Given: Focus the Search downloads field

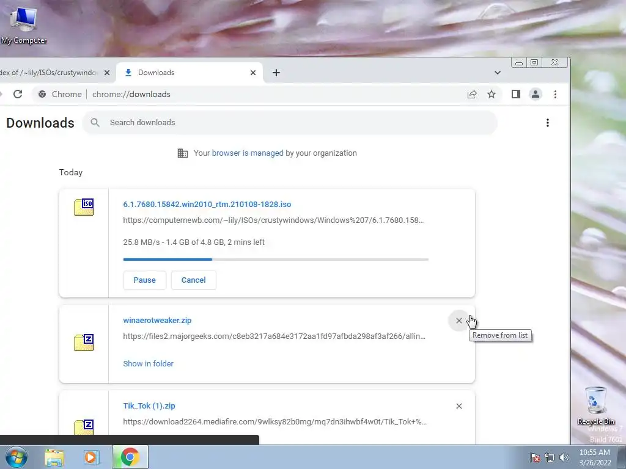Looking at the screenshot, I should (x=290, y=122).
